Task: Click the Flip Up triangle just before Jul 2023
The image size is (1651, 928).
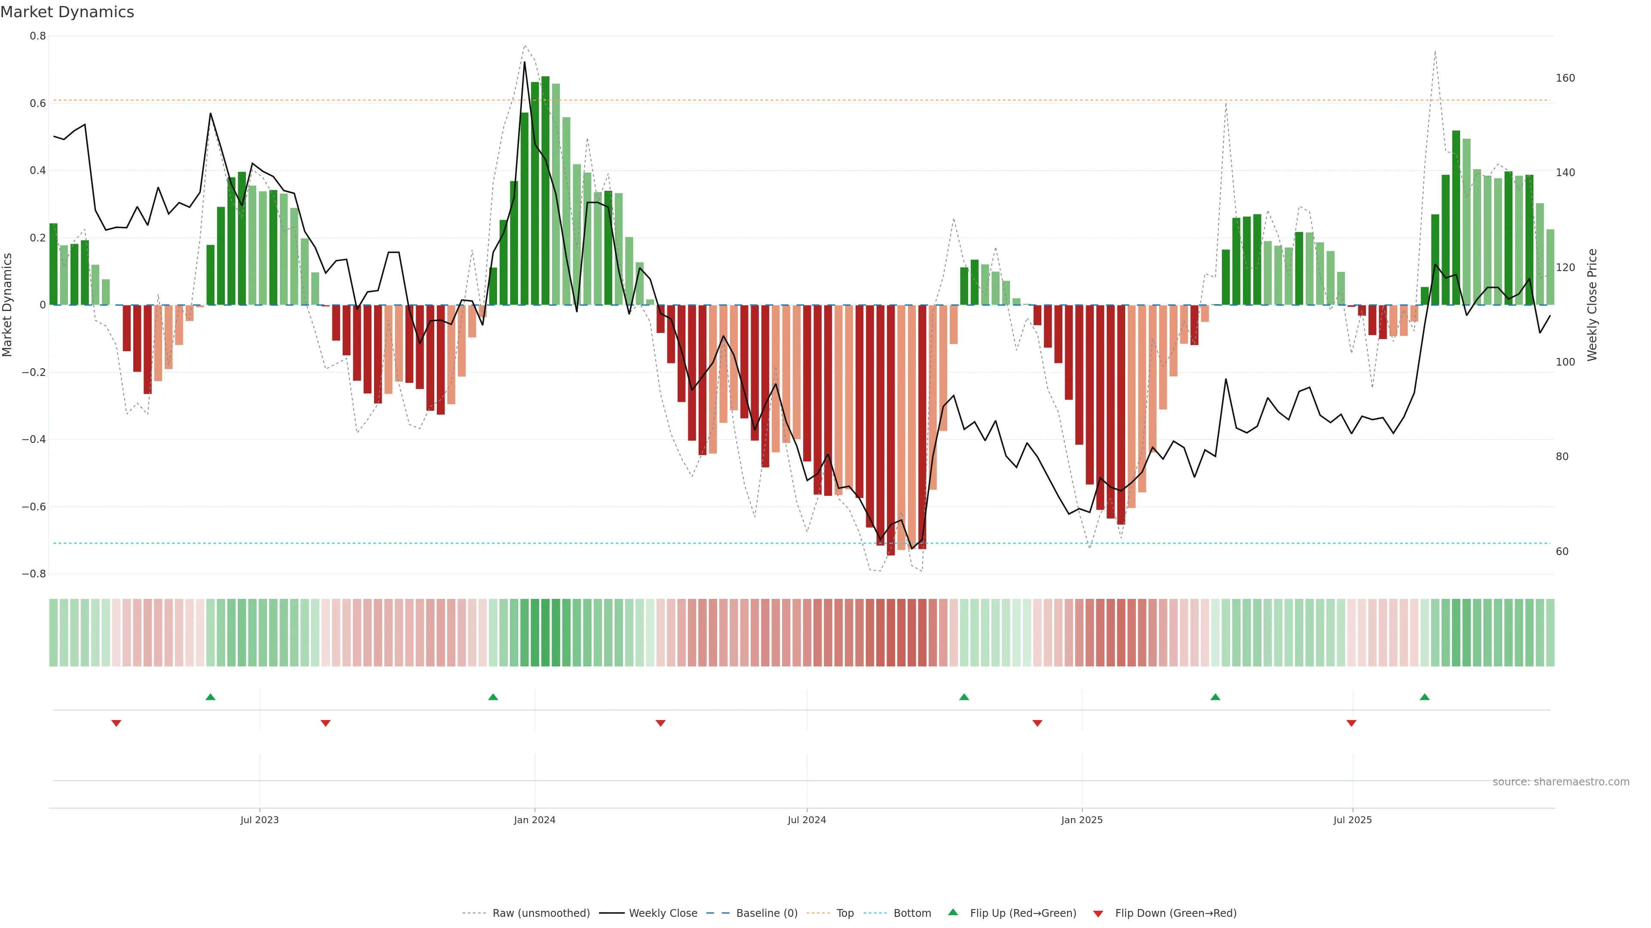Action: pyautogui.click(x=210, y=697)
